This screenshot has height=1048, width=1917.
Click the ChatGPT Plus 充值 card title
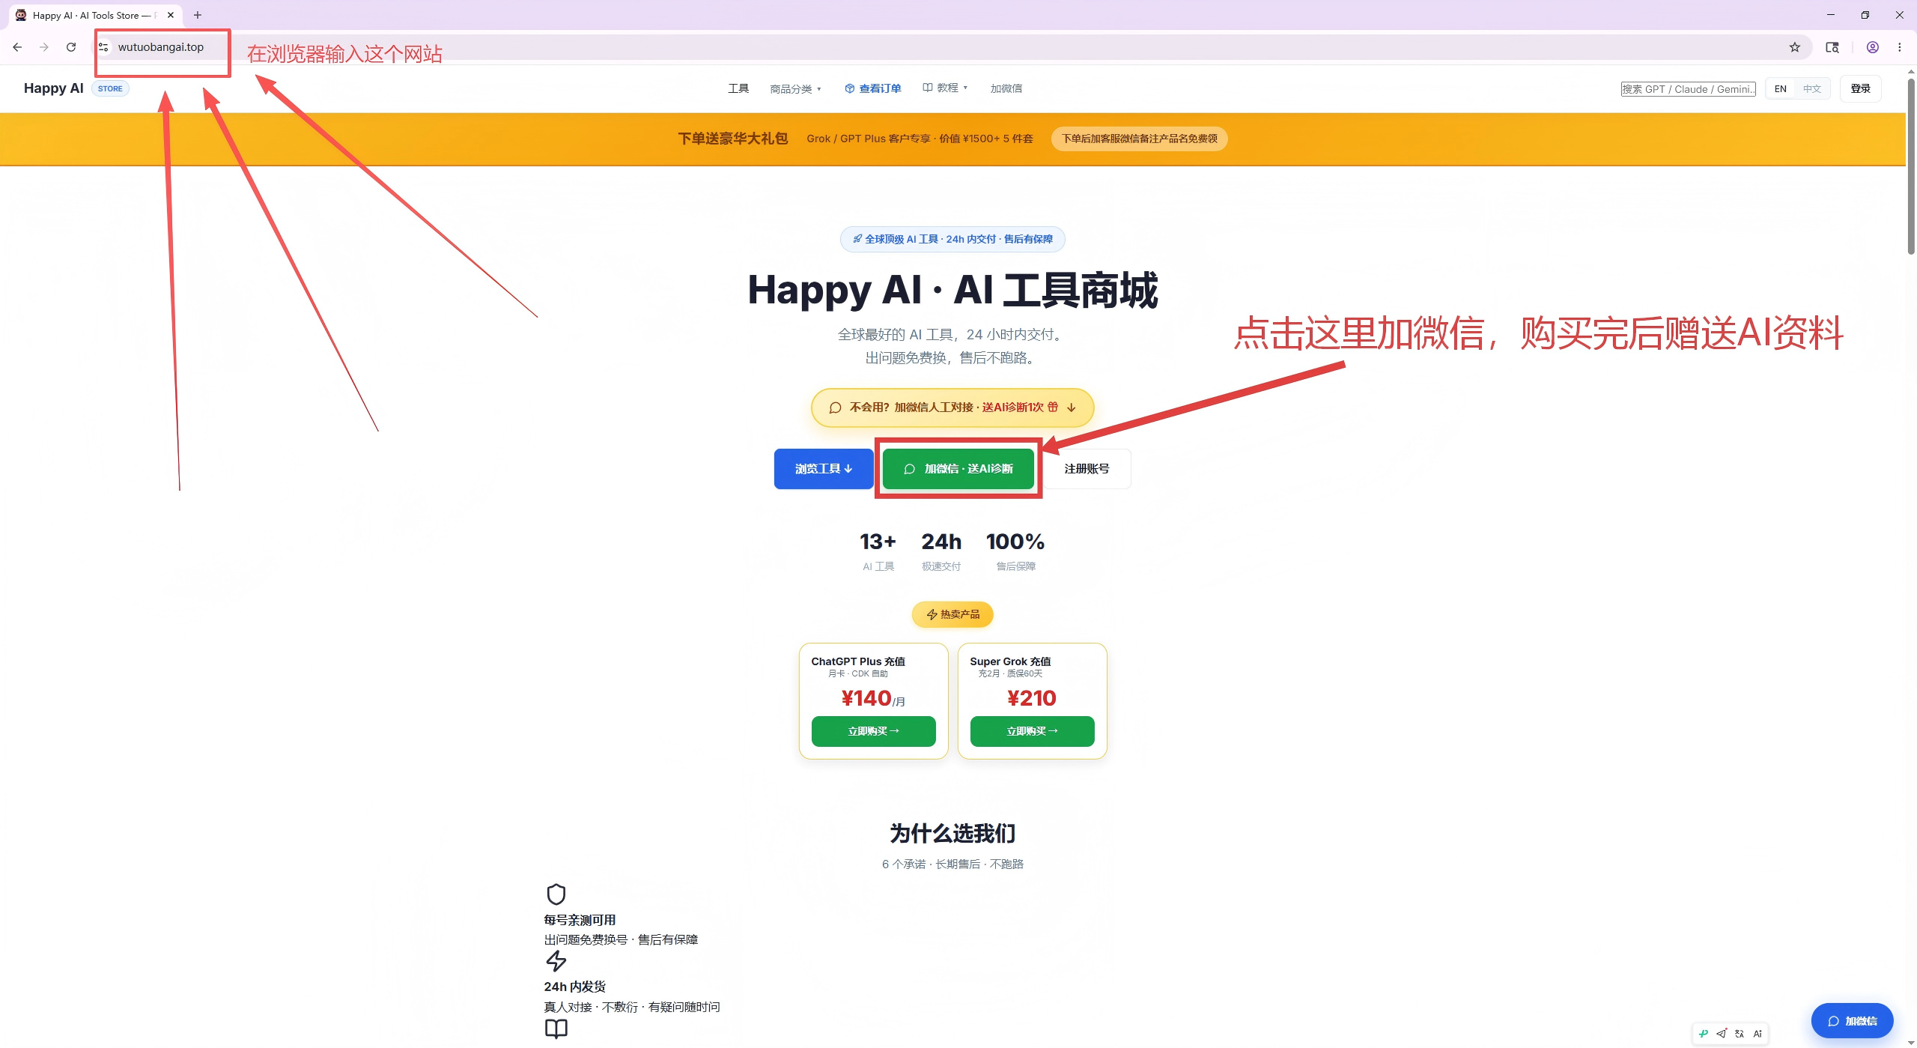pos(858,661)
